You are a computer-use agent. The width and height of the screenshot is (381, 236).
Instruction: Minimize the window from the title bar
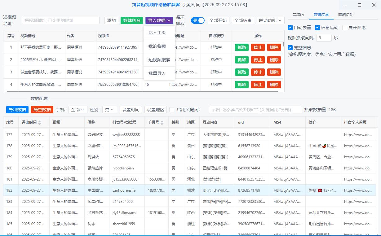coord(345,5)
